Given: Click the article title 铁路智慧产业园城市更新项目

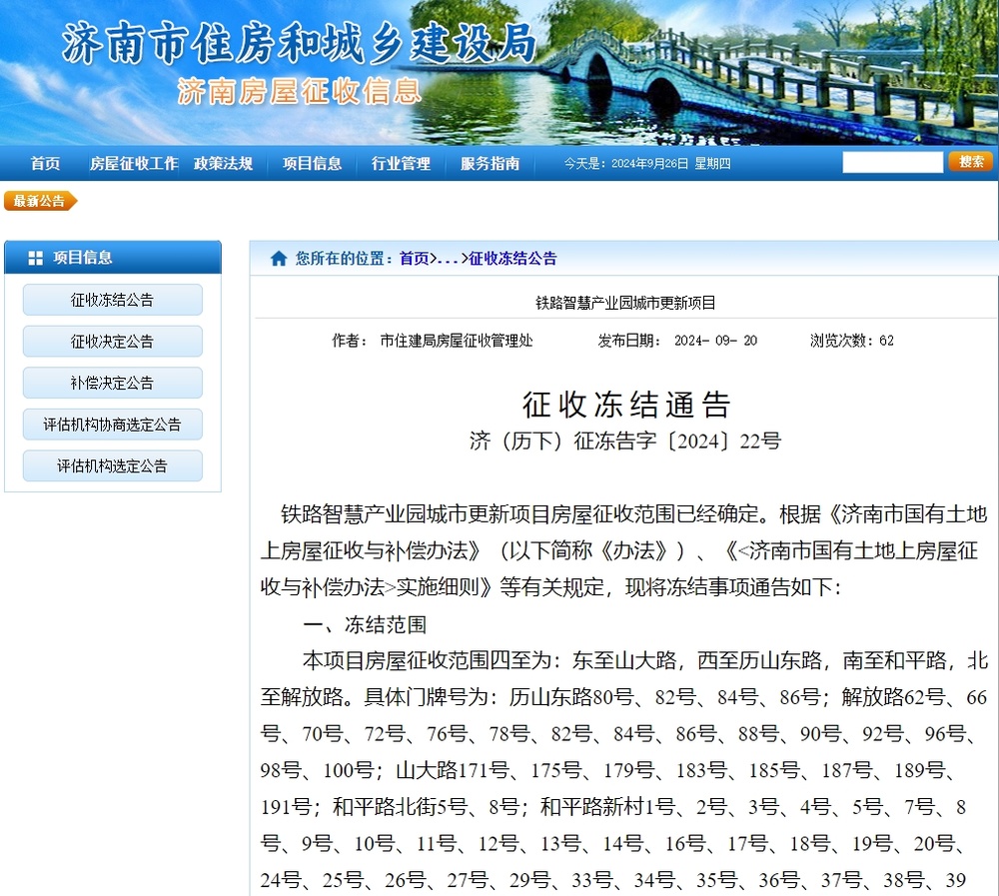Looking at the screenshot, I should click(625, 303).
